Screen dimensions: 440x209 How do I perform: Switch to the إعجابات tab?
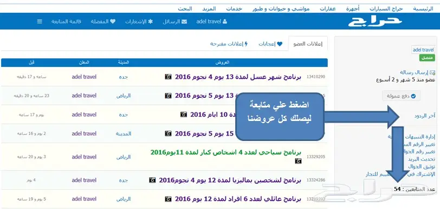(270, 44)
